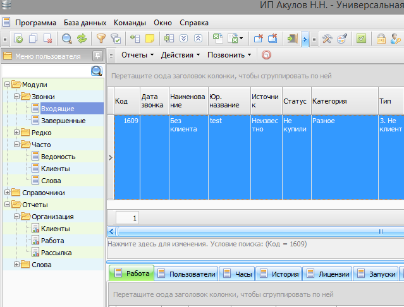Collapse the Часто tree folder
The width and height of the screenshot is (404, 307).
pyautogui.click(x=16, y=145)
